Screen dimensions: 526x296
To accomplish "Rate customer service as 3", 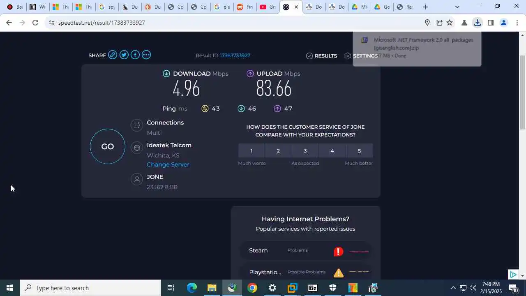I will point(305,151).
